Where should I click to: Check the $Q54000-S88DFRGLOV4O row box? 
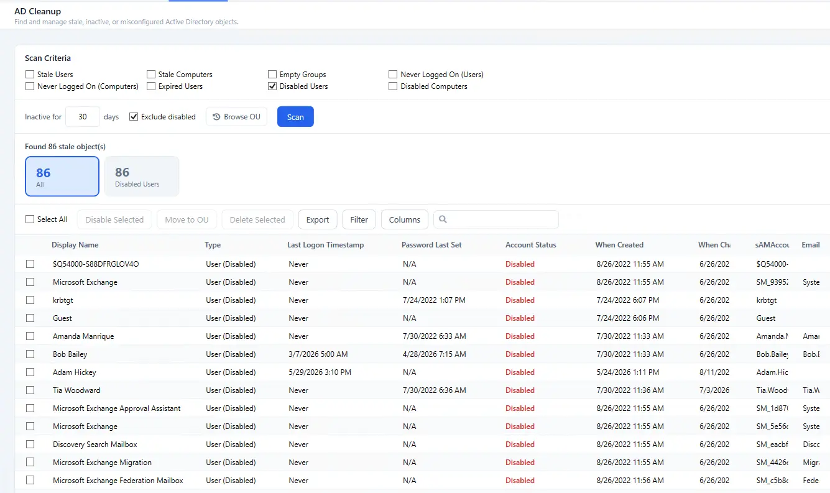click(x=30, y=264)
